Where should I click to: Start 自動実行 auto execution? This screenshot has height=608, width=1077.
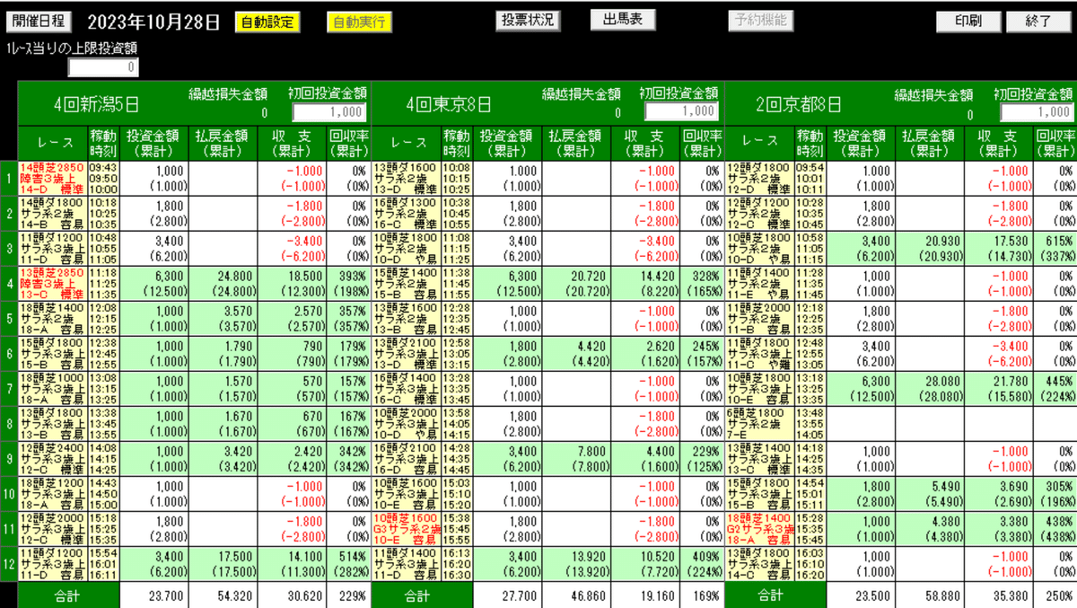click(359, 22)
